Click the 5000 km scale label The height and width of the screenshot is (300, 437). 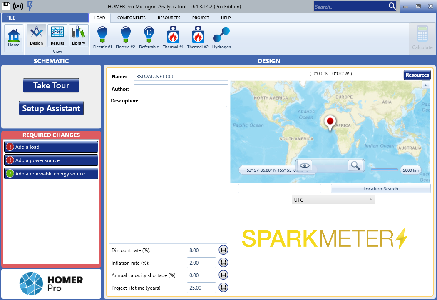pyautogui.click(x=410, y=170)
